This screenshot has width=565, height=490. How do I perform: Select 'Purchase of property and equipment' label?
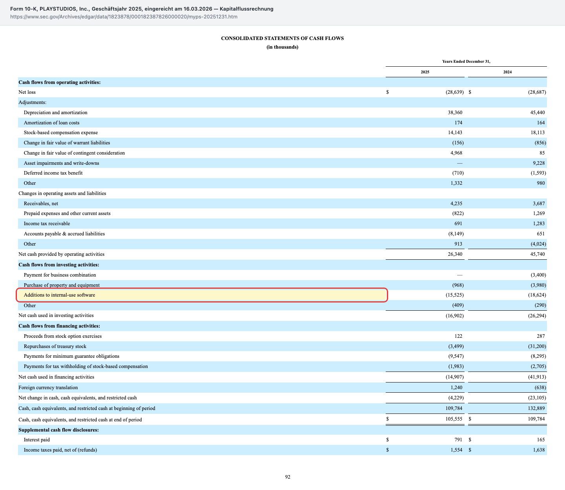(62, 285)
